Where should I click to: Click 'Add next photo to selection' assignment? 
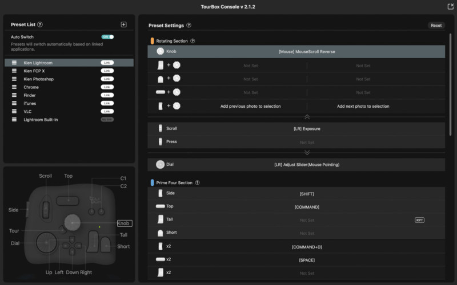(363, 106)
